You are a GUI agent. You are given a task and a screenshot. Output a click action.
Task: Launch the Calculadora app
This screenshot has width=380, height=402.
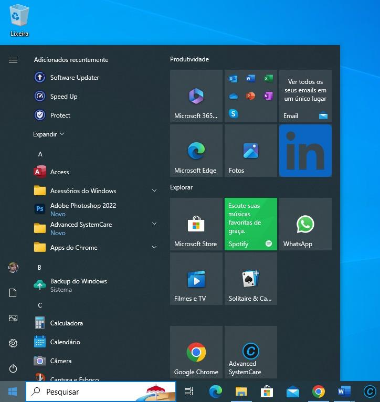point(58,323)
